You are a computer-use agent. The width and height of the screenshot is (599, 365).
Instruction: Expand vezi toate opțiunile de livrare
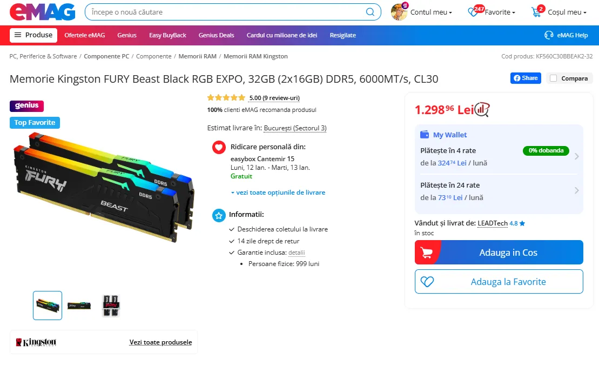[278, 193]
